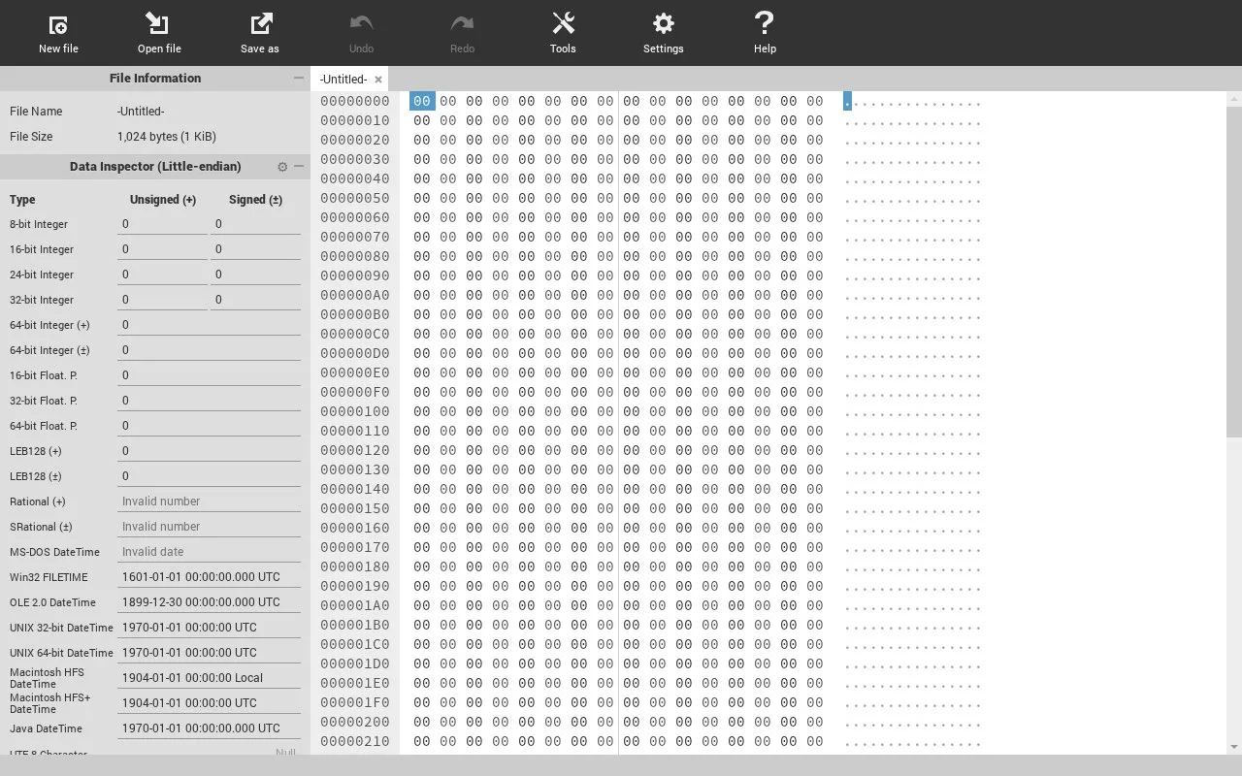
Task: Click the "Signed (±)" column header
Action: pyautogui.click(x=256, y=200)
